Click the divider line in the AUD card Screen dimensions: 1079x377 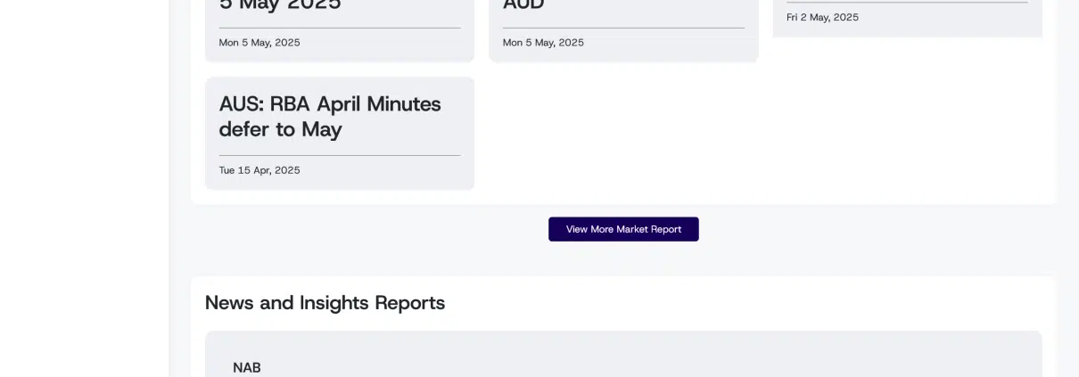623,29
